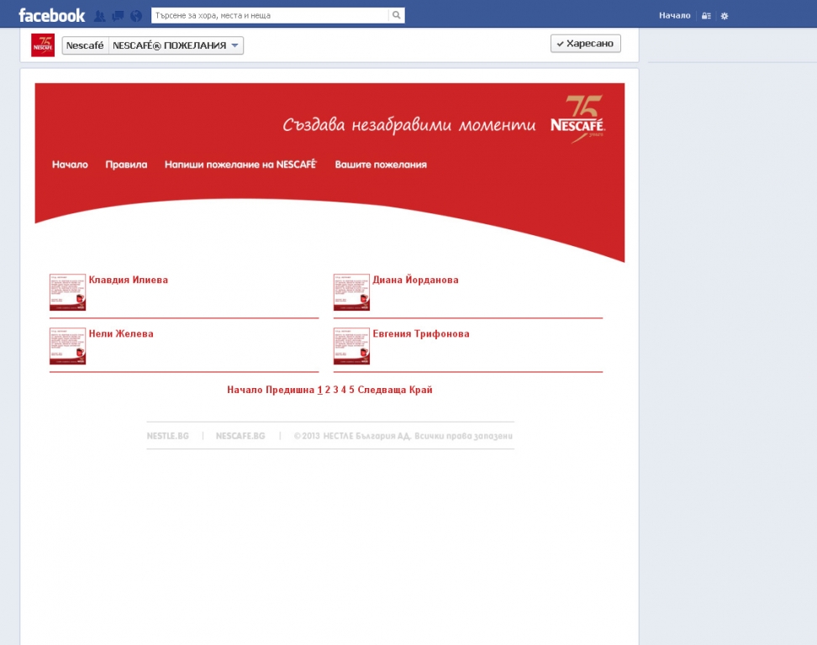Open Диана Йорданова's wish thumbnail

click(351, 292)
